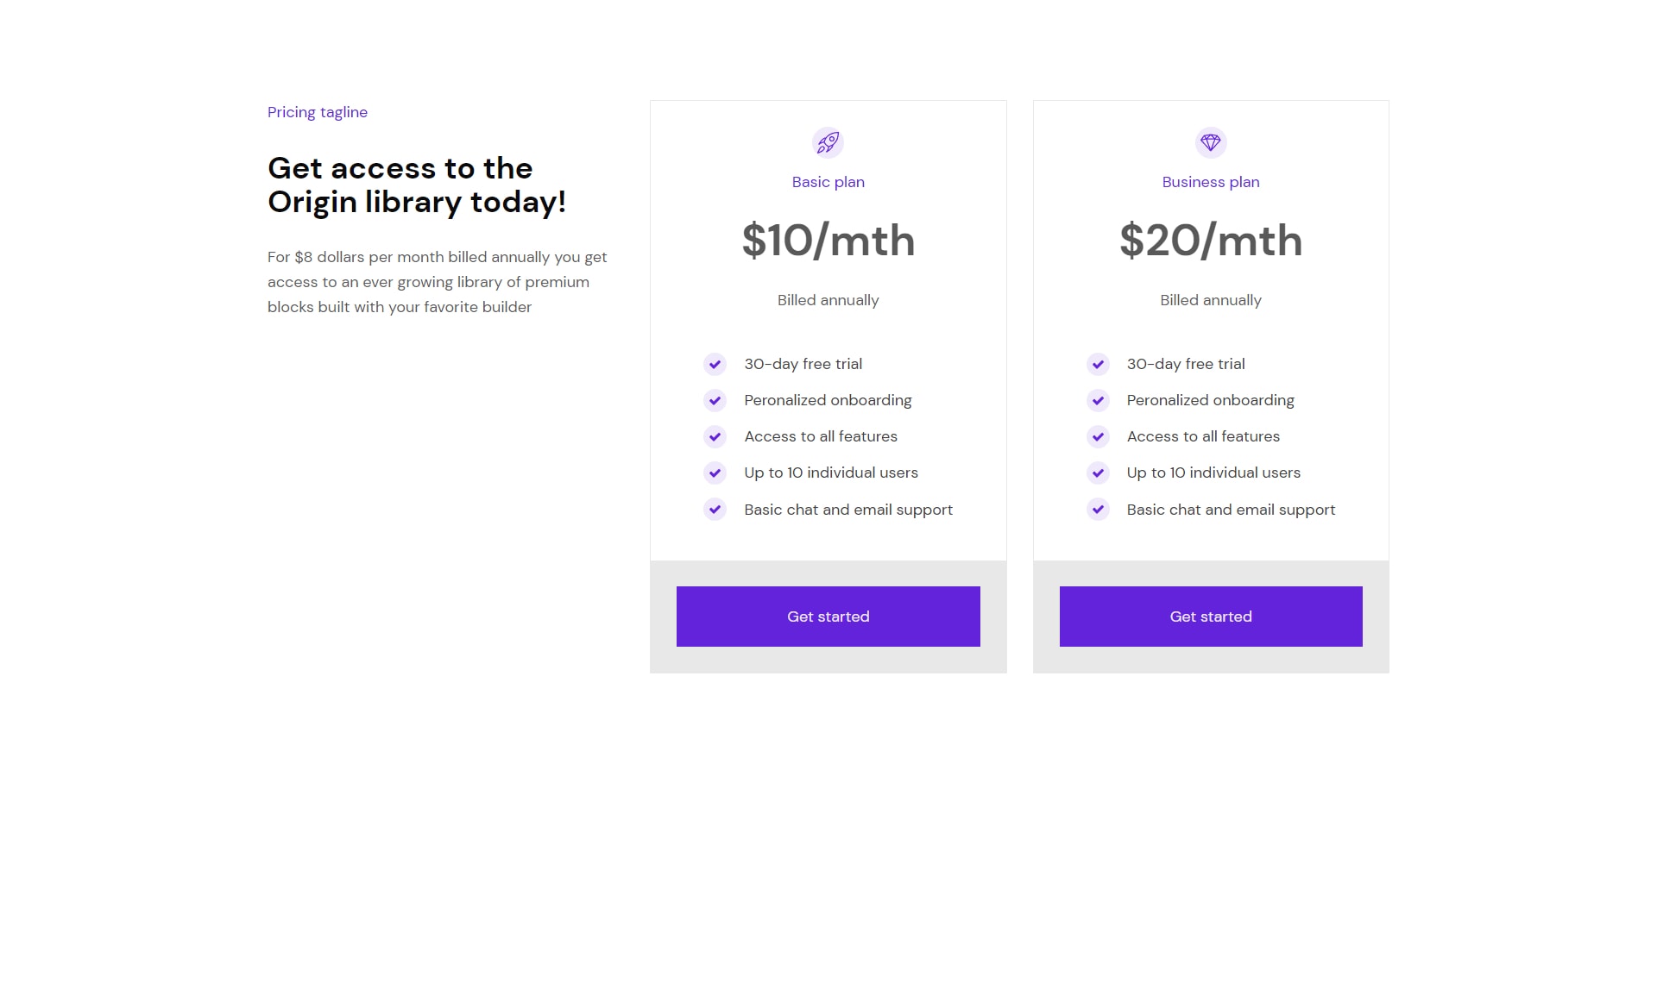The width and height of the screenshot is (1657, 983).
Task: Click checkmark beside Business Access to all features
Action: pyautogui.click(x=1098, y=436)
